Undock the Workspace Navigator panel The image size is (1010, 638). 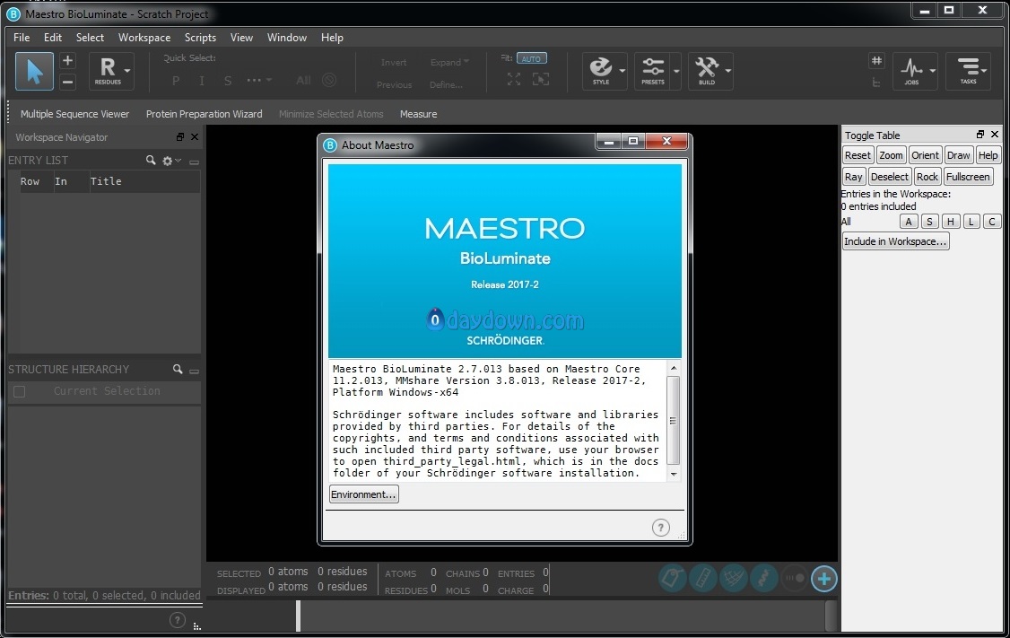(x=179, y=136)
